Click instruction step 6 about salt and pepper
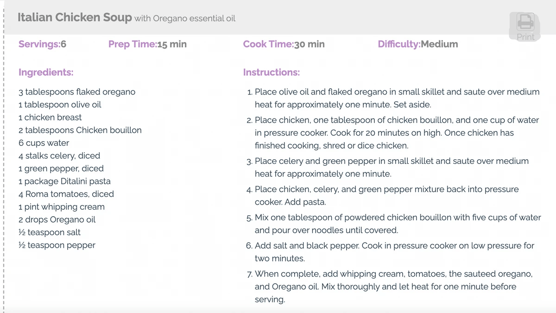Viewport: 556px width, 313px height. [x=391, y=252]
